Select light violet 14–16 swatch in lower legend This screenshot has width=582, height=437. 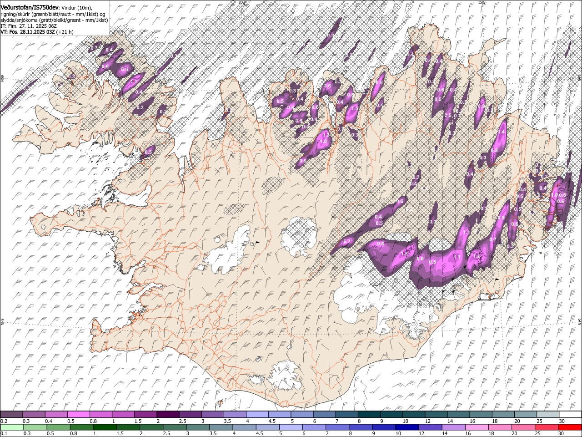[x=453, y=427]
